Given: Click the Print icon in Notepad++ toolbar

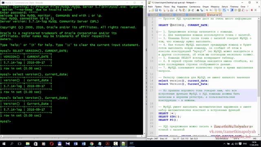Looking at the screenshot, I should click(x=171, y=10).
